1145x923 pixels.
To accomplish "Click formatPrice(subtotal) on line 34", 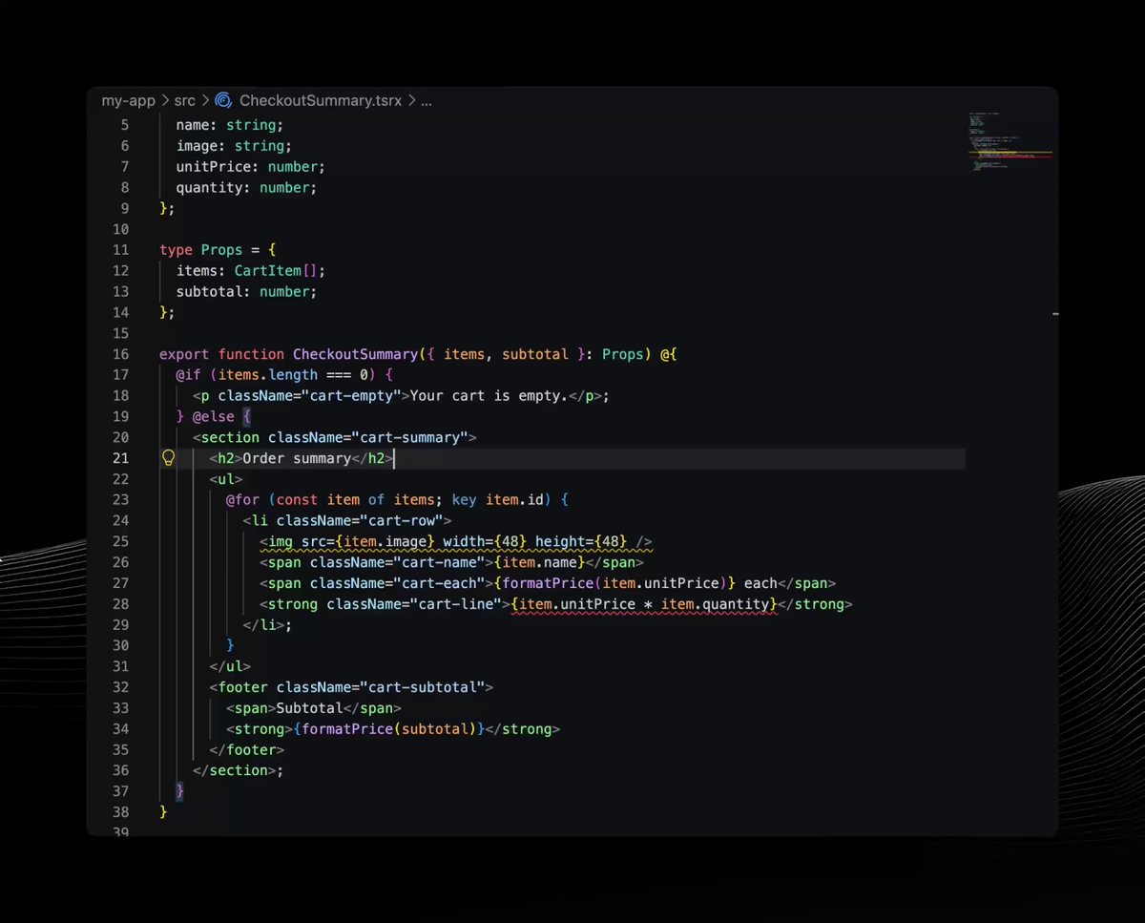I will pyautogui.click(x=389, y=729).
